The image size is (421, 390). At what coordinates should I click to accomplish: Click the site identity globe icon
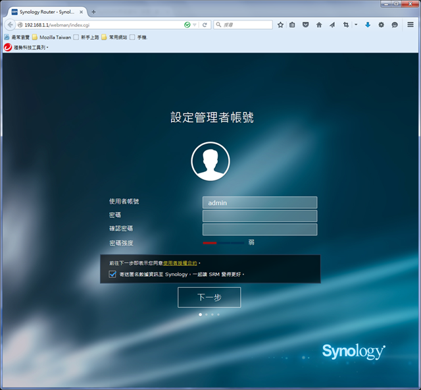[20, 25]
